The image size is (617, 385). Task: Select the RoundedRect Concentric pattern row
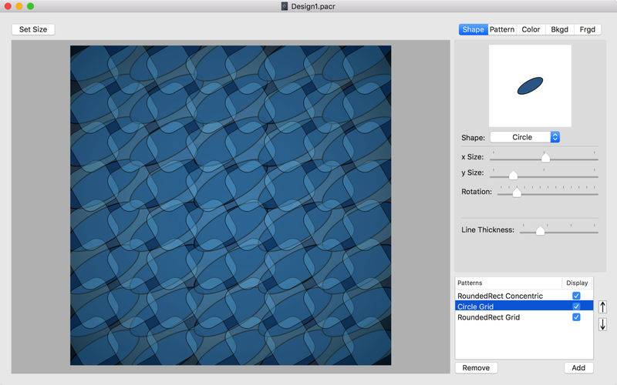(x=524, y=296)
